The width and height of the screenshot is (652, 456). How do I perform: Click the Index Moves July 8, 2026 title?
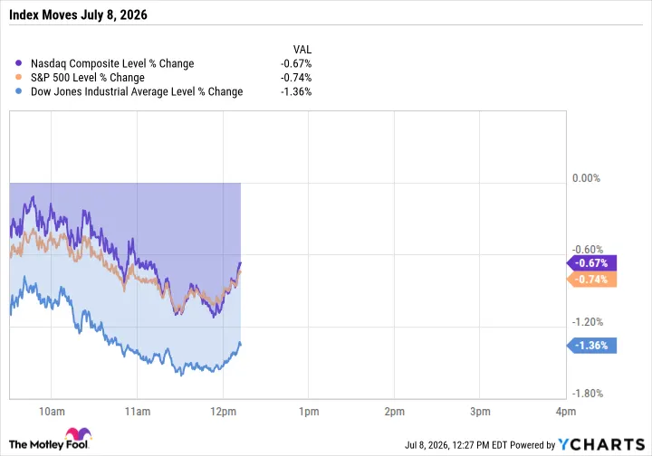pos(78,15)
